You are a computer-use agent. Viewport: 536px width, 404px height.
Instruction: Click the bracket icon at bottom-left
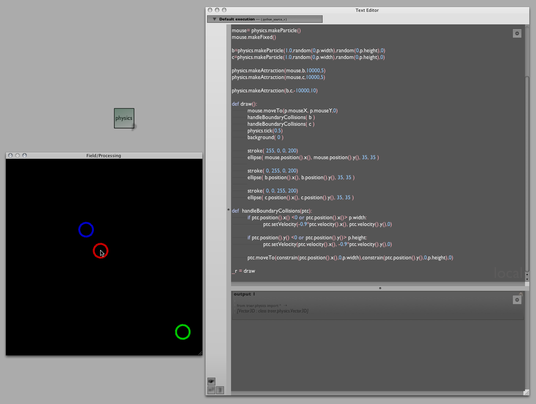(x=220, y=390)
